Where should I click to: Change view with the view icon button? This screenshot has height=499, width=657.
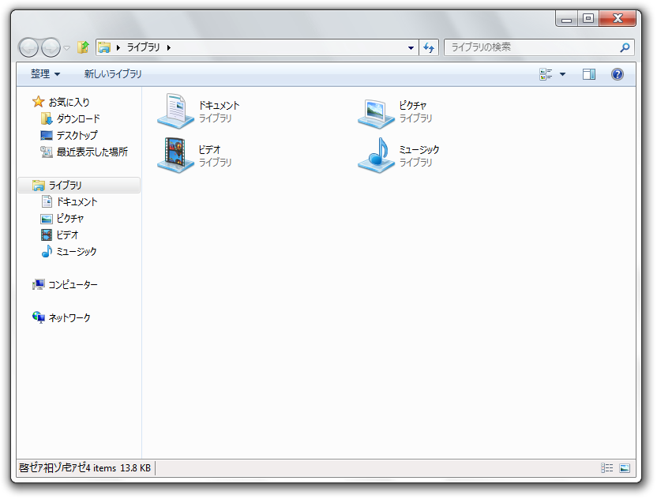point(546,74)
